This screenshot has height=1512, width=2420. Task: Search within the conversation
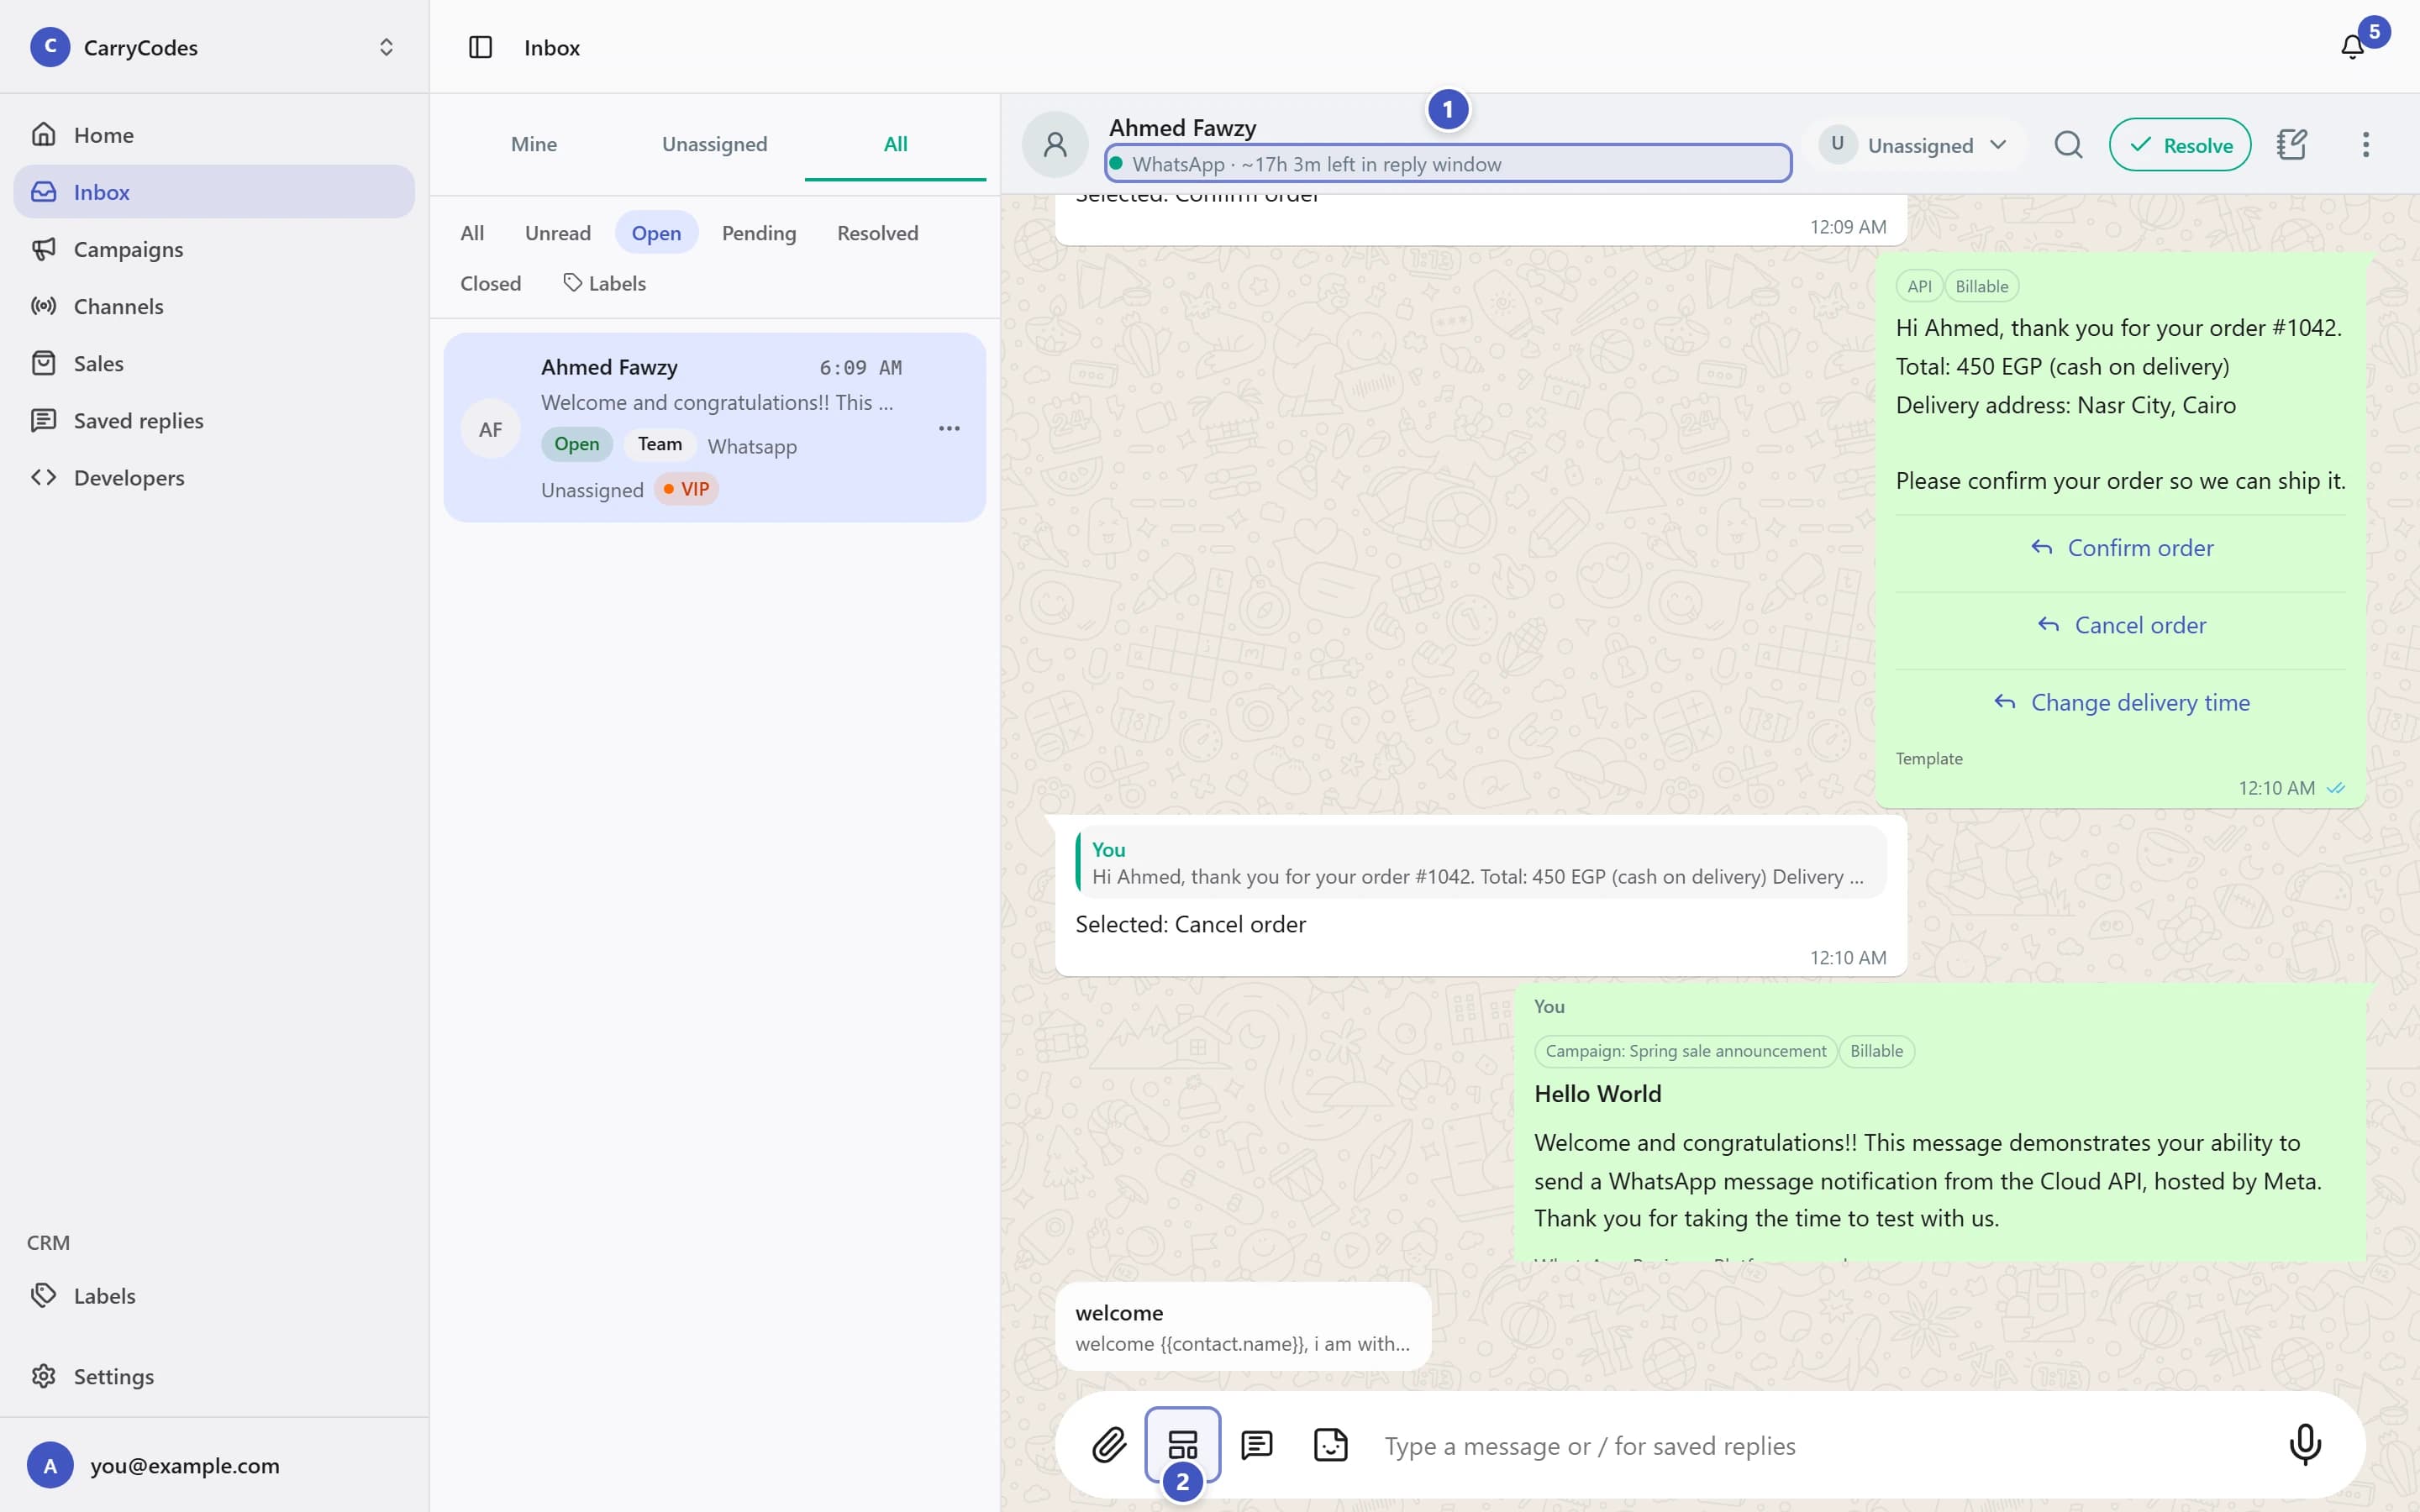(x=2068, y=145)
